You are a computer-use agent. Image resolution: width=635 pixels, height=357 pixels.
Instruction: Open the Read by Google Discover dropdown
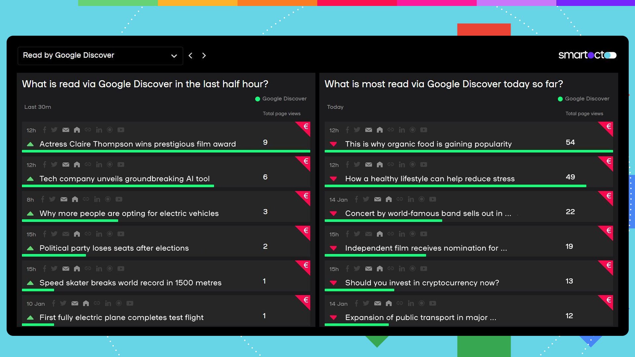pos(100,56)
